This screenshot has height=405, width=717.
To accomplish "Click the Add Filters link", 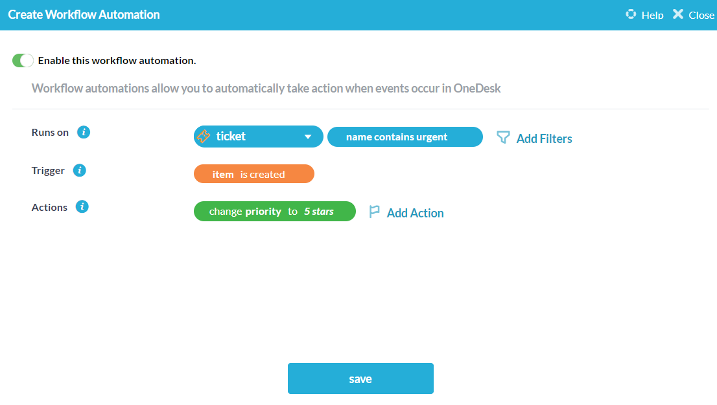I will pyautogui.click(x=544, y=139).
